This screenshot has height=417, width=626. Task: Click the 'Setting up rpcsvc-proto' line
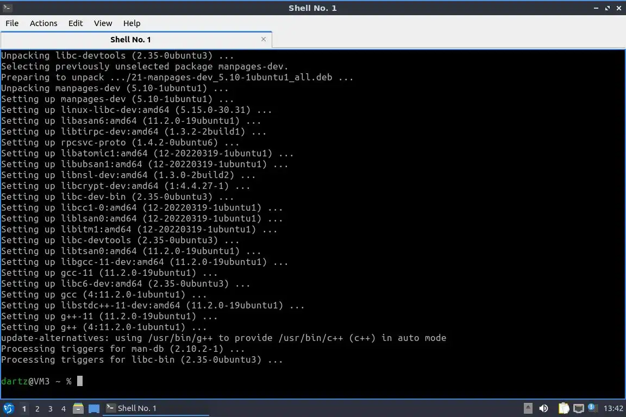[120, 142]
